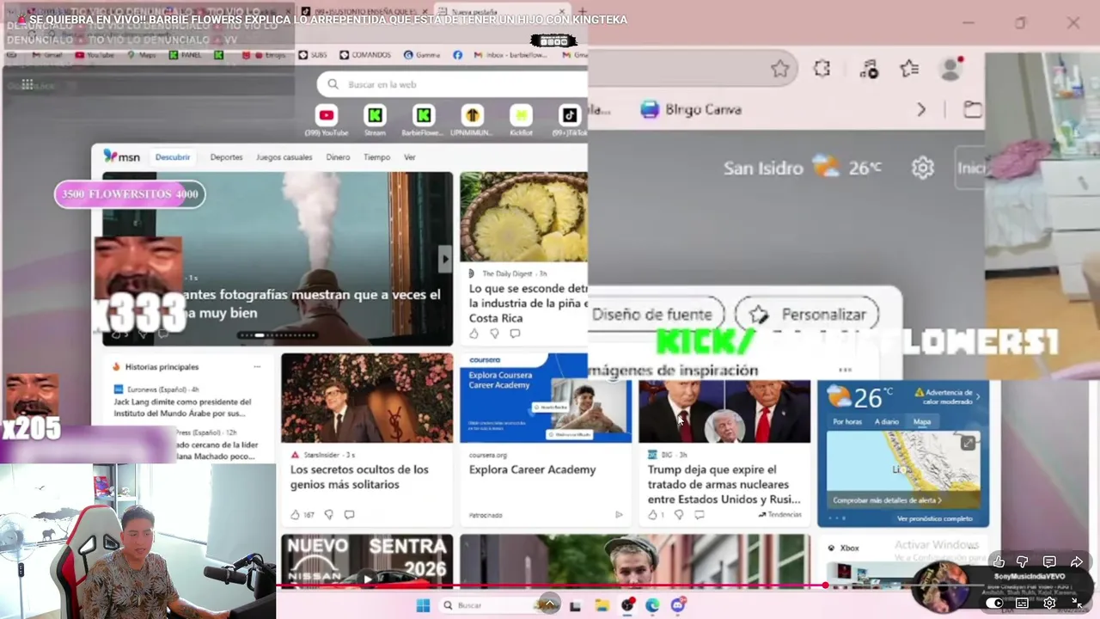This screenshot has width=1100, height=619.
Task: Open the Extensions puzzle icon
Action: (x=822, y=69)
